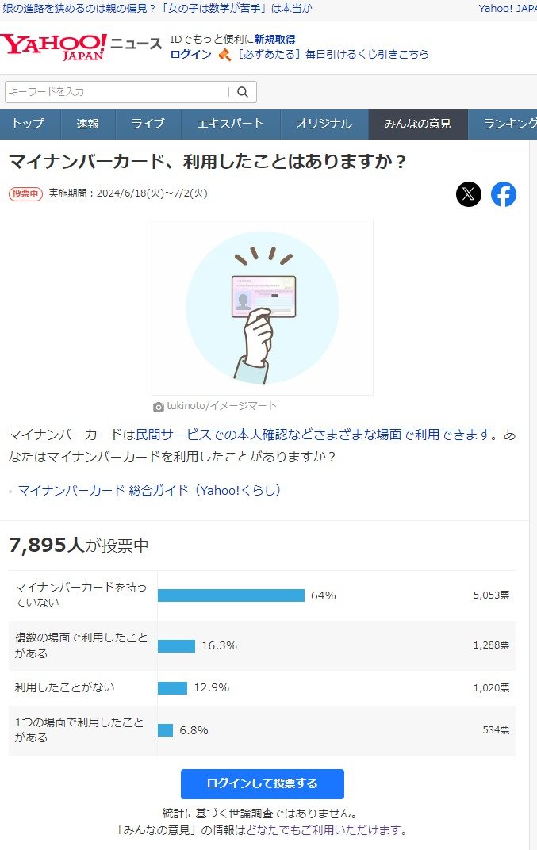Open マイナンバーカード 総合ガイド link
Image resolution: width=537 pixels, height=850 pixels.
point(150,491)
